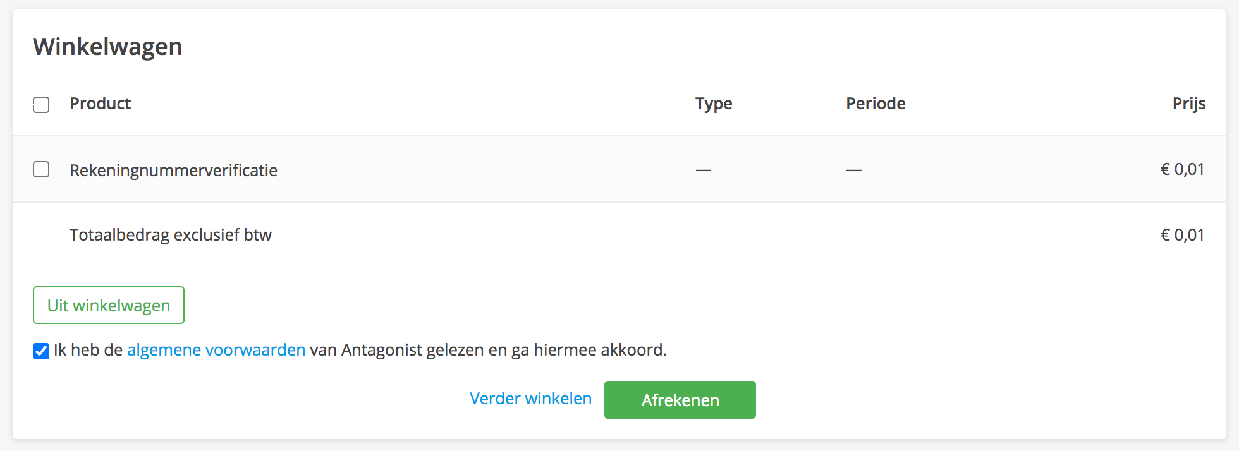
Task: Uncheck the algemene voorwaarden agreement checkbox
Action: pos(40,351)
